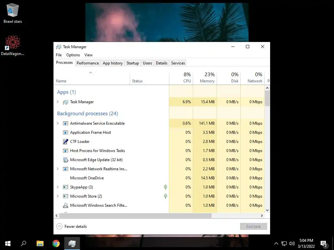Switch to the Startup tab
The height and width of the screenshot is (250, 334).
[x=133, y=63]
